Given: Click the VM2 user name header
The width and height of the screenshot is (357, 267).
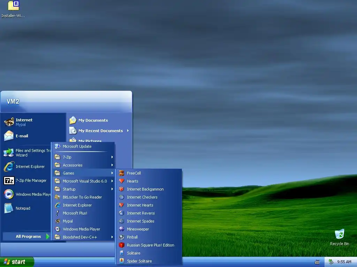Looking at the screenshot, I should (x=13, y=101).
